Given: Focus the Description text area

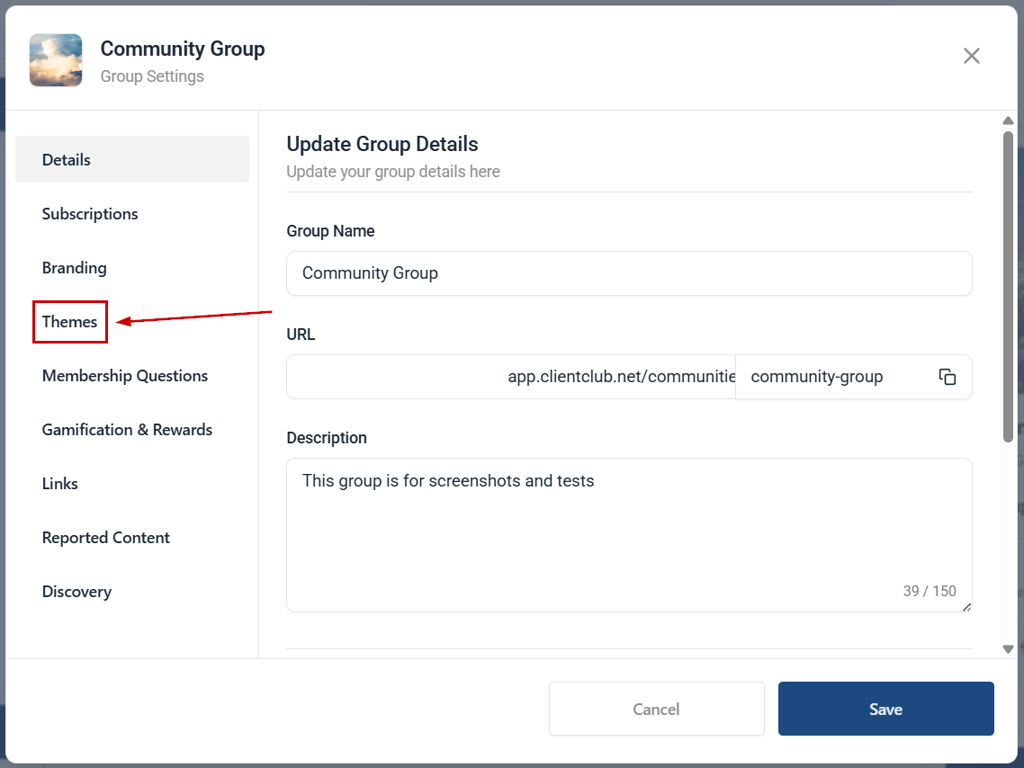Looking at the screenshot, I should coord(629,535).
